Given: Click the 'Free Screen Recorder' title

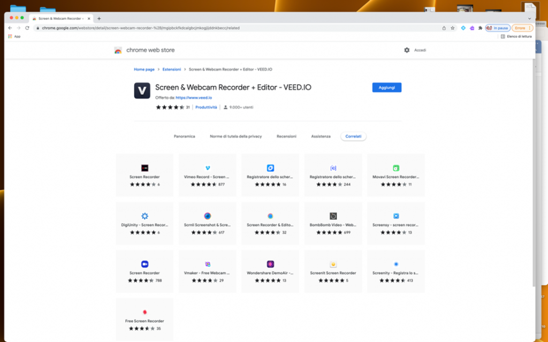Looking at the screenshot, I should pyautogui.click(x=144, y=321).
